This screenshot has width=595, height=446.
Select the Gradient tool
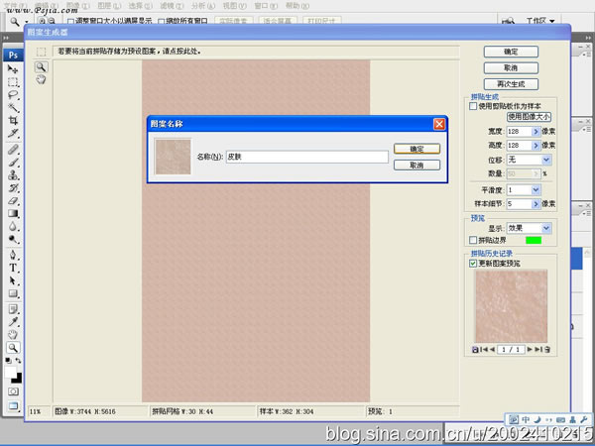[x=13, y=213]
